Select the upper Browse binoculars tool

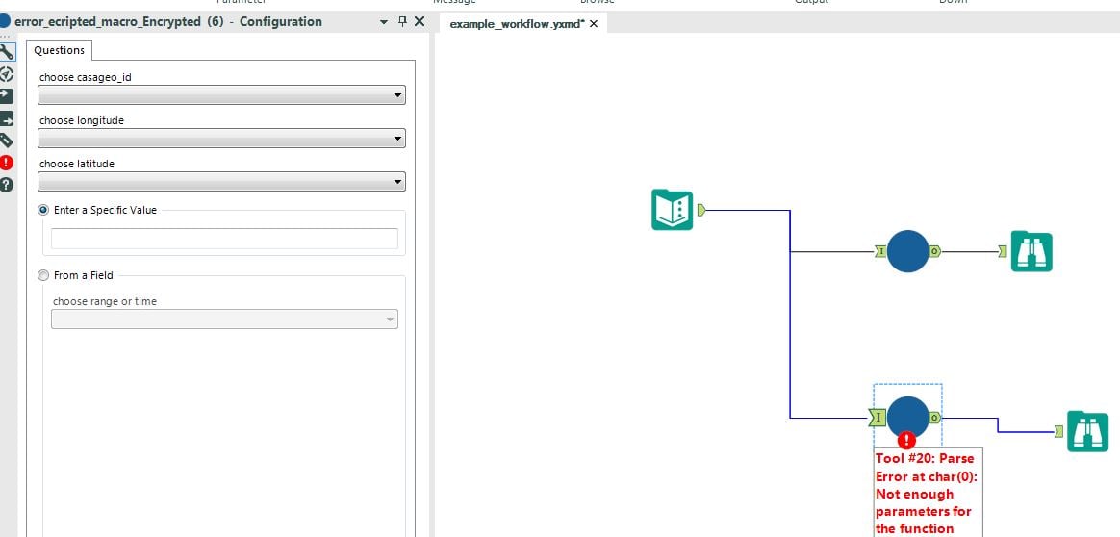pos(1031,251)
